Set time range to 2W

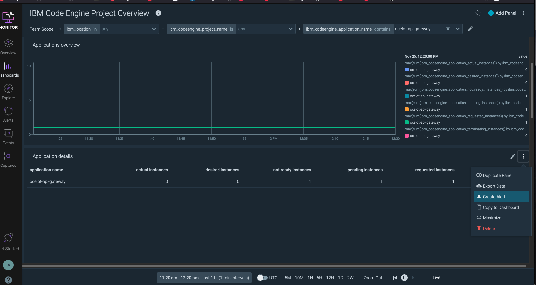(x=350, y=278)
